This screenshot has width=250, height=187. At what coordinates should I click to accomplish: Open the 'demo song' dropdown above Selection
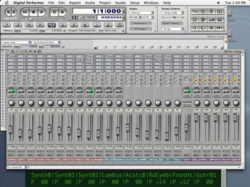[x=17, y=42]
